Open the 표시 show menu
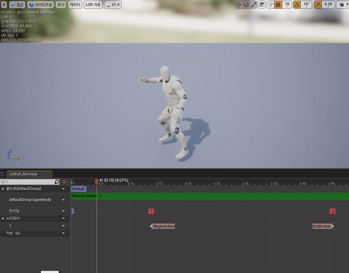The height and width of the screenshot is (273, 349). click(x=60, y=5)
